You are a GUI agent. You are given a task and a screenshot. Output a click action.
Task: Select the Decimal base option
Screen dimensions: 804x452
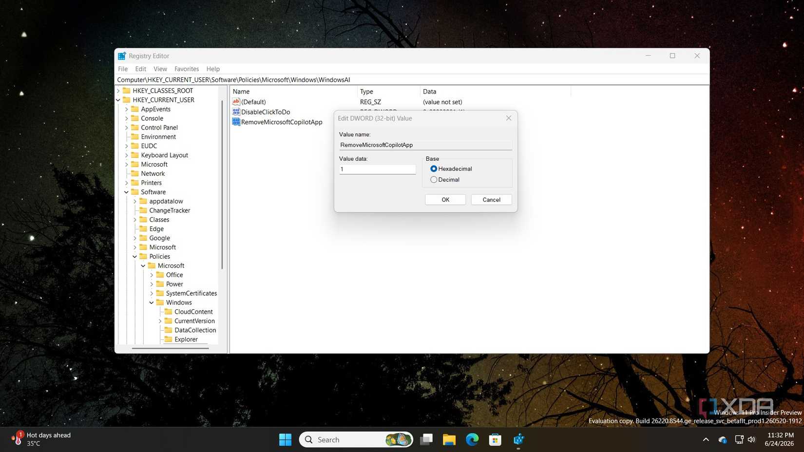(x=434, y=180)
